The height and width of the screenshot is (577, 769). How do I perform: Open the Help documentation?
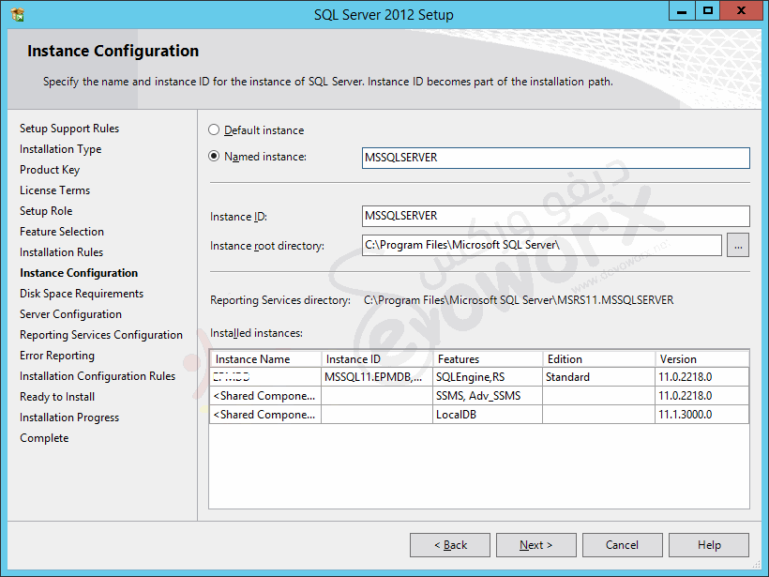click(708, 544)
